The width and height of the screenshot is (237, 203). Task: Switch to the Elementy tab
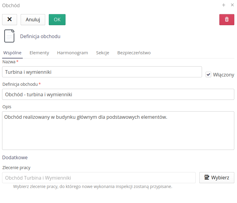39,53
